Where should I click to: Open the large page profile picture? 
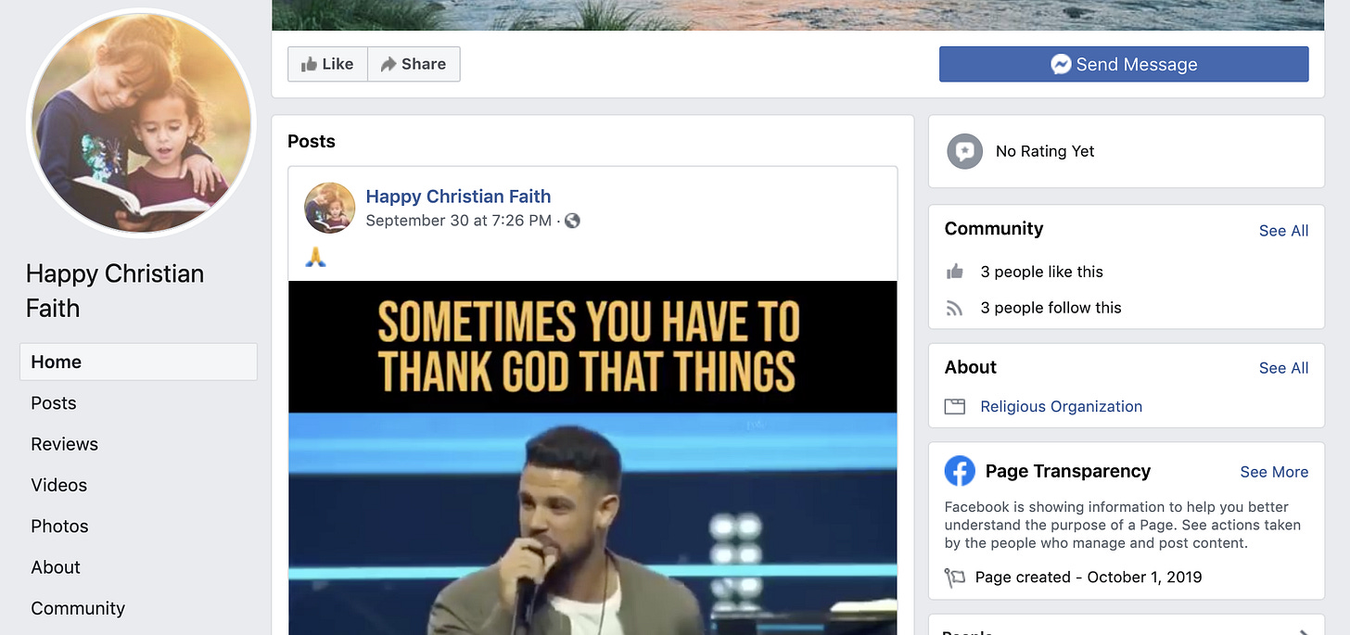coord(141,123)
